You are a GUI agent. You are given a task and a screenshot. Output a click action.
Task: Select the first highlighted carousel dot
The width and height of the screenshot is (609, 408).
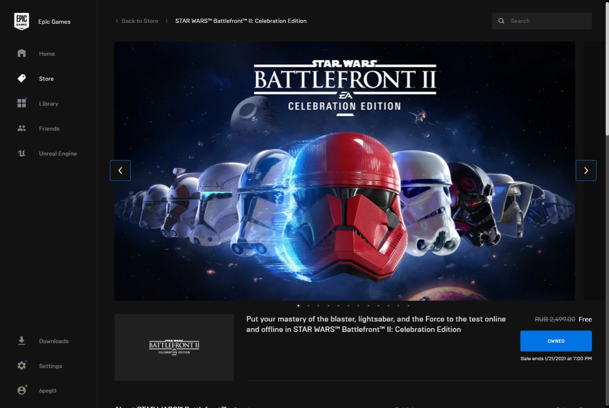298,306
